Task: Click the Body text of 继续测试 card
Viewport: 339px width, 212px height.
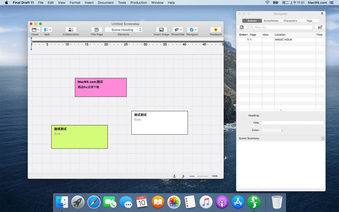Action: coord(58,134)
